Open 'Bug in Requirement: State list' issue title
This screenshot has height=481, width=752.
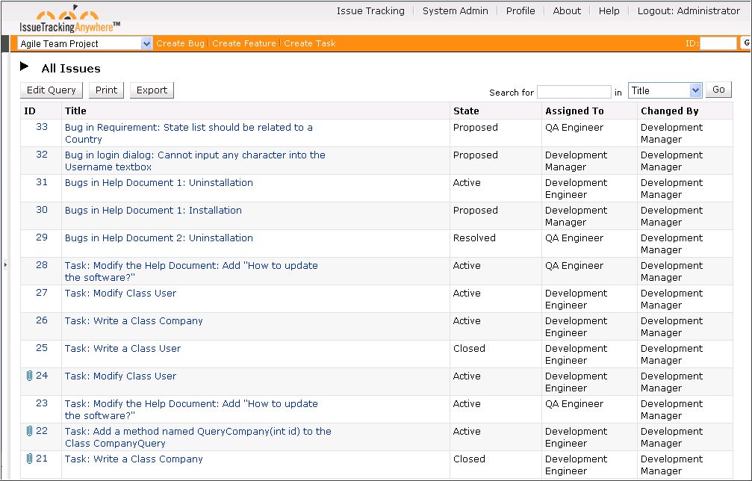(x=188, y=133)
